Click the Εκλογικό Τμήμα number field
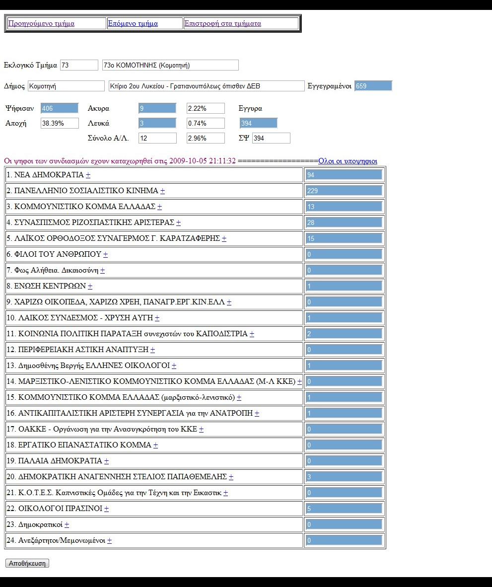Screen dimensions: 492x587 pyautogui.click(x=79, y=65)
